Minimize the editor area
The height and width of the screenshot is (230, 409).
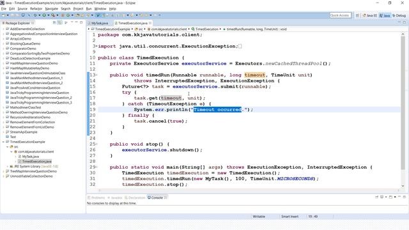(x=399, y=22)
